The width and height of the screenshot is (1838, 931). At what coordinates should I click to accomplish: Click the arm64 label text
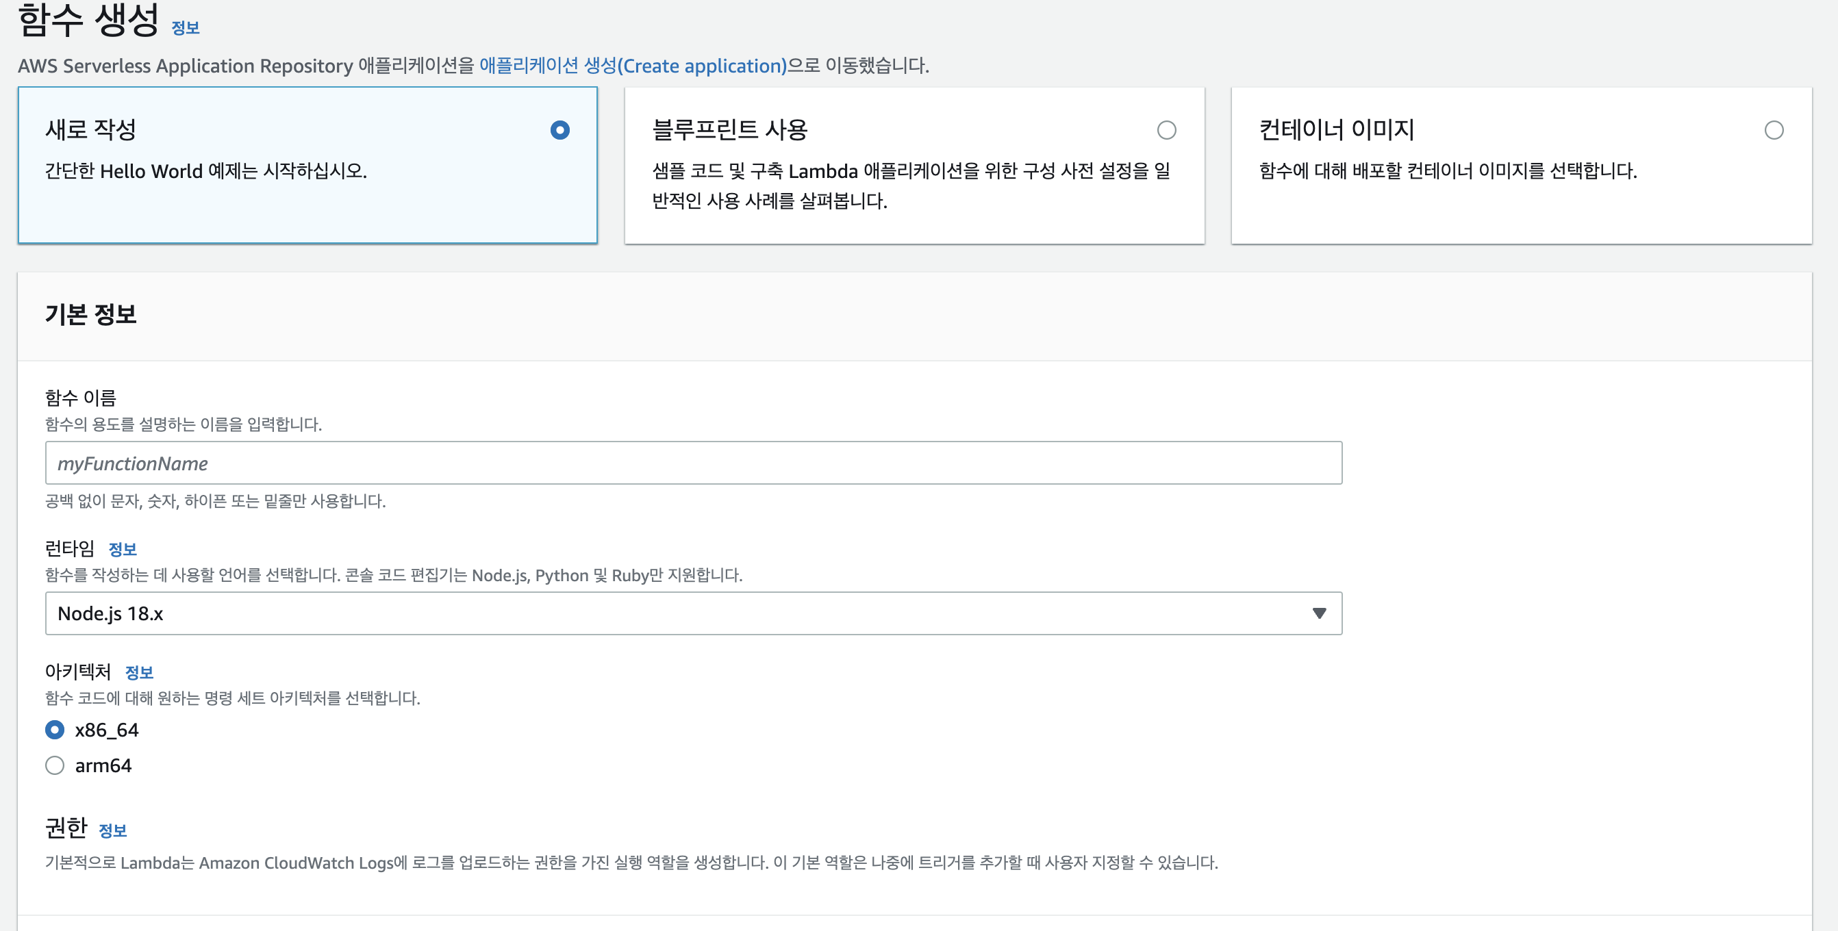(103, 765)
